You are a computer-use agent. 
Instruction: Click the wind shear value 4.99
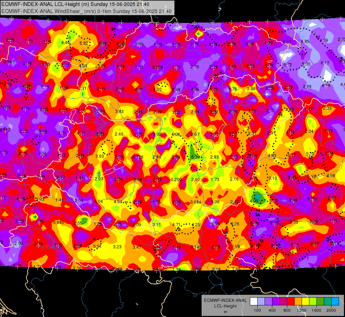pos(254,201)
